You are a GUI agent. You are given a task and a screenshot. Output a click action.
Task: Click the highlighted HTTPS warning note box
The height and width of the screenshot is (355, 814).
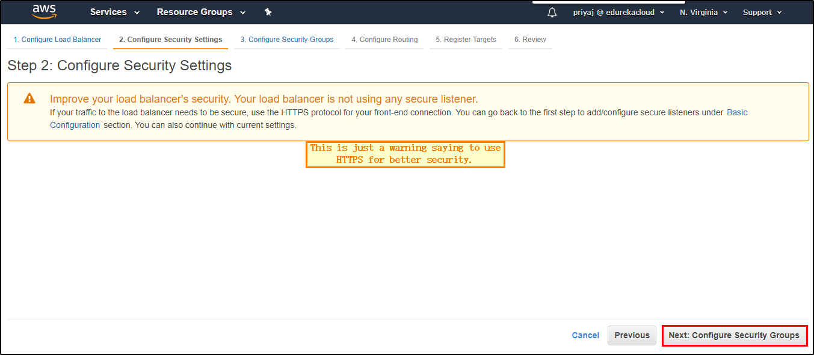point(405,154)
